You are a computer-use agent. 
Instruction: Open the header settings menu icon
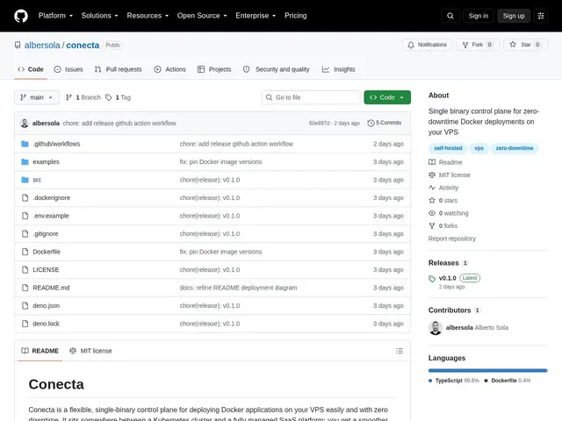[x=541, y=16]
